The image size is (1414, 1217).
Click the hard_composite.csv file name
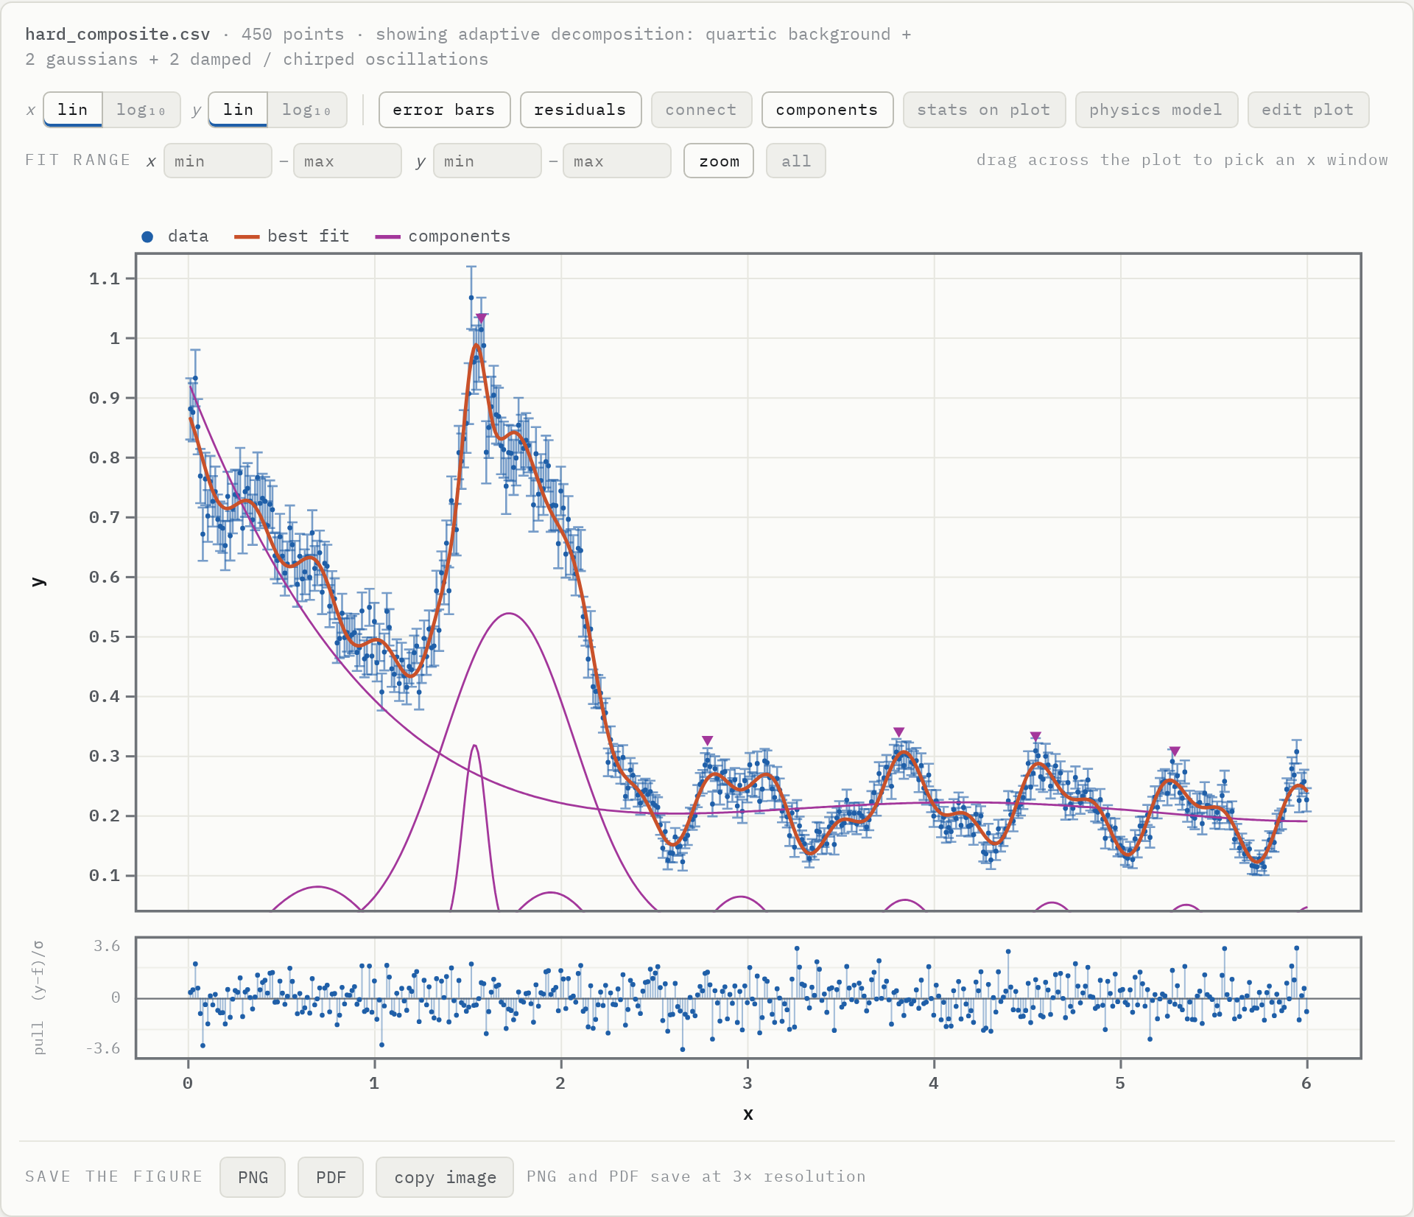[x=118, y=35]
